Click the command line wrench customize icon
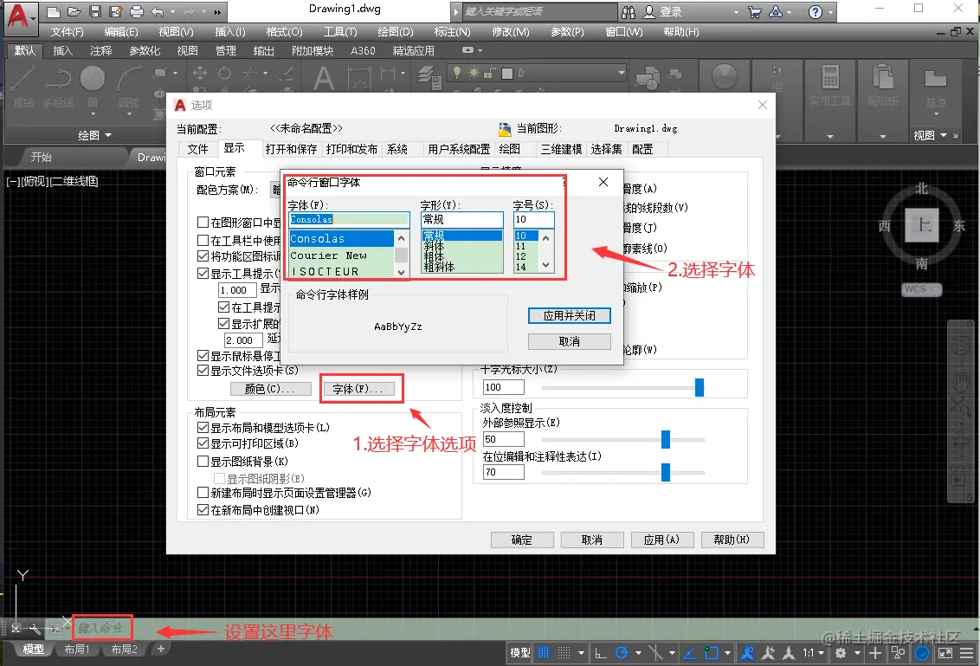The image size is (980, 666). pyautogui.click(x=35, y=629)
